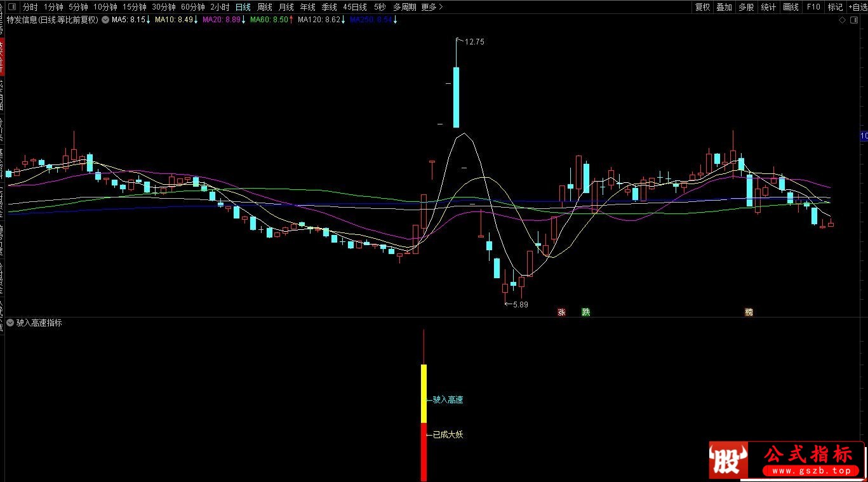Click the 榜 marker icon on chart
Screen dimensions: 868x482
(x=749, y=312)
